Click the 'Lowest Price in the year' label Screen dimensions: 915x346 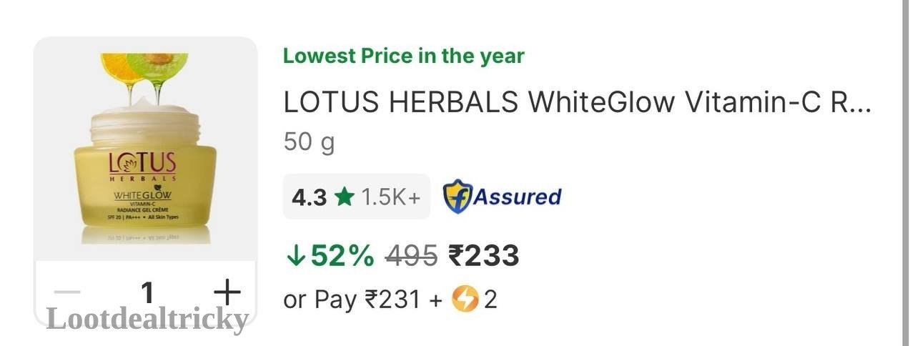point(403,56)
